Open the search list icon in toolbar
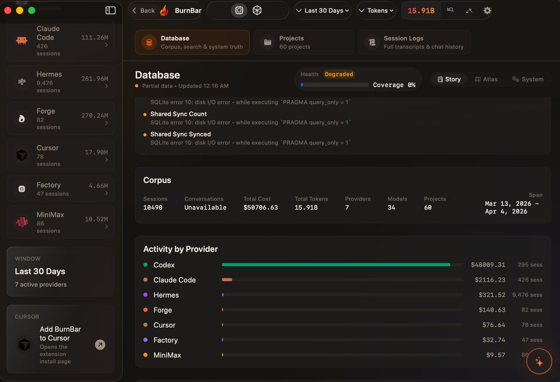 pos(450,10)
